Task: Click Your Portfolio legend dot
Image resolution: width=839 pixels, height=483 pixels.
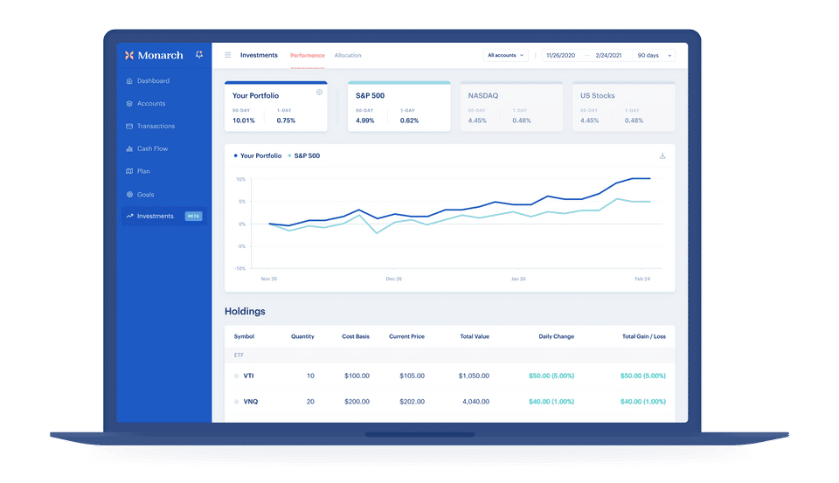Action: tap(235, 155)
